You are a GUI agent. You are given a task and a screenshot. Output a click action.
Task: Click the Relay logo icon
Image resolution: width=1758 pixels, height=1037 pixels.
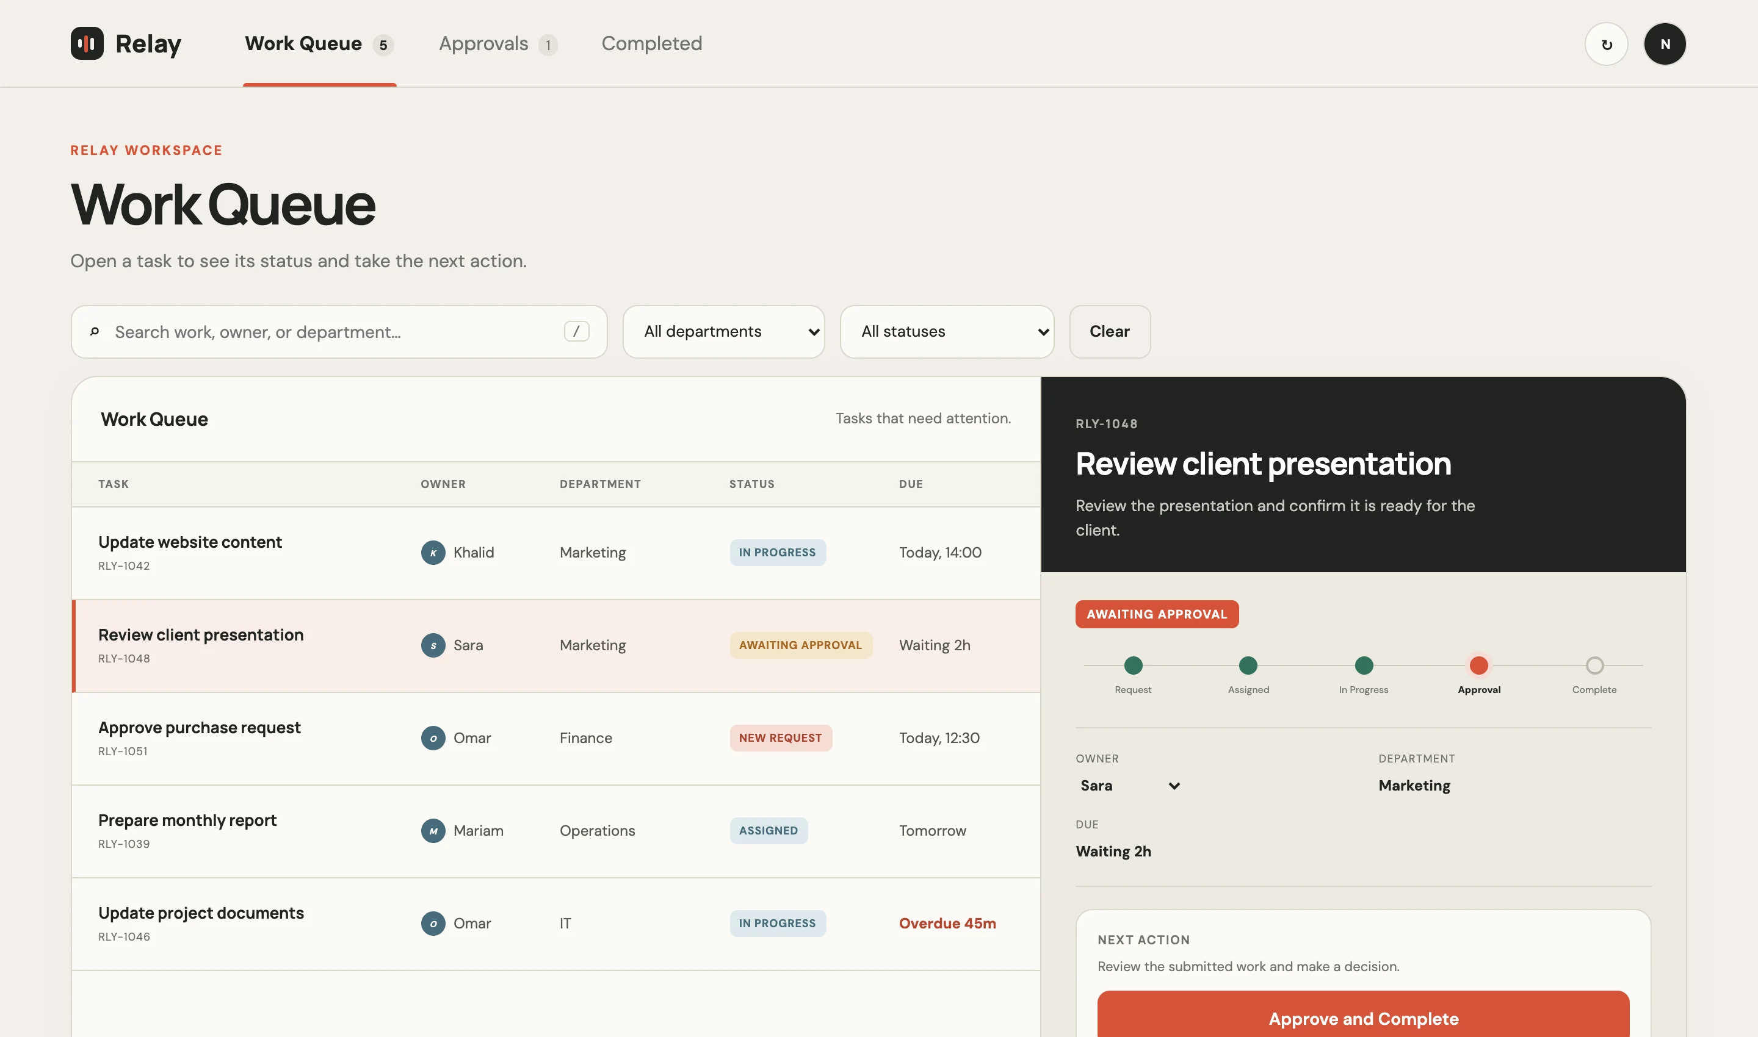pyautogui.click(x=87, y=43)
